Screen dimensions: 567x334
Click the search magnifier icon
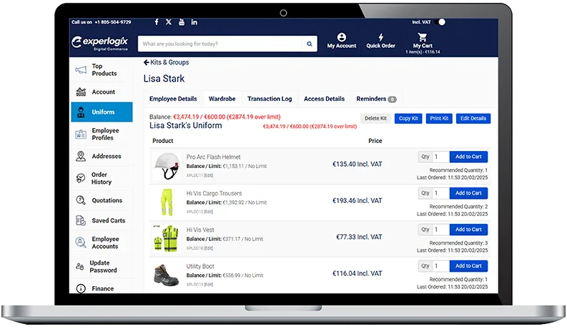tap(310, 44)
